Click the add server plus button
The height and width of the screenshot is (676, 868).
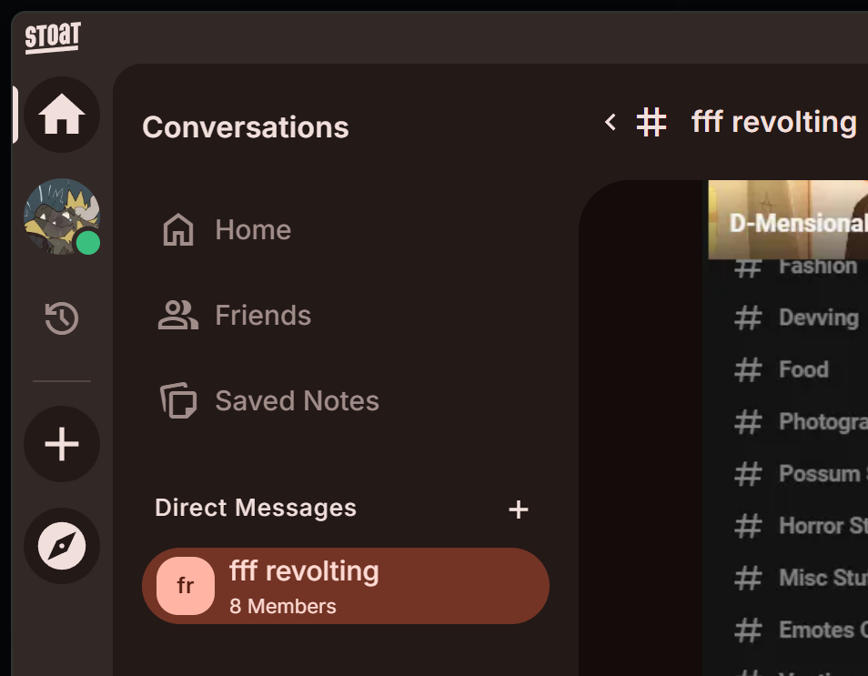[x=62, y=444]
